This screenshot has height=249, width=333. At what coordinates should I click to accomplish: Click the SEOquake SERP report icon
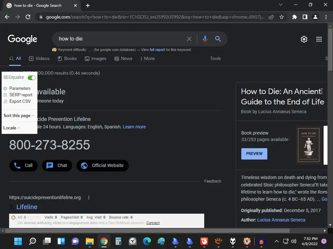(x=5, y=95)
